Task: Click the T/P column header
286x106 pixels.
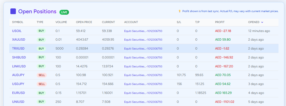Action: click(x=197, y=22)
